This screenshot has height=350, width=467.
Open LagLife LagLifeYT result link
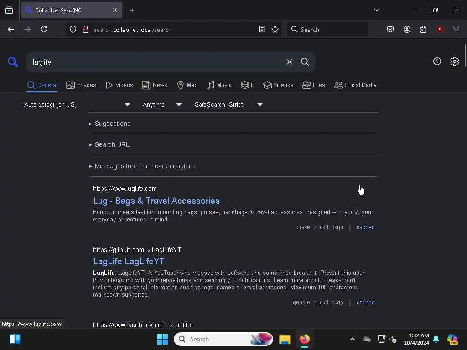pyautogui.click(x=129, y=261)
